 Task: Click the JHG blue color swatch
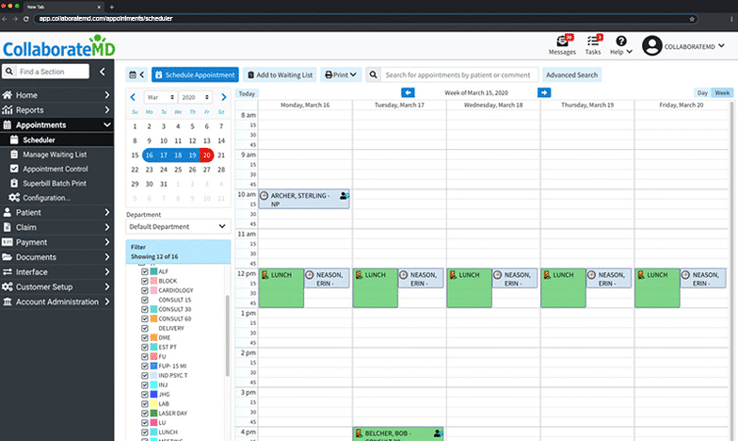153,394
